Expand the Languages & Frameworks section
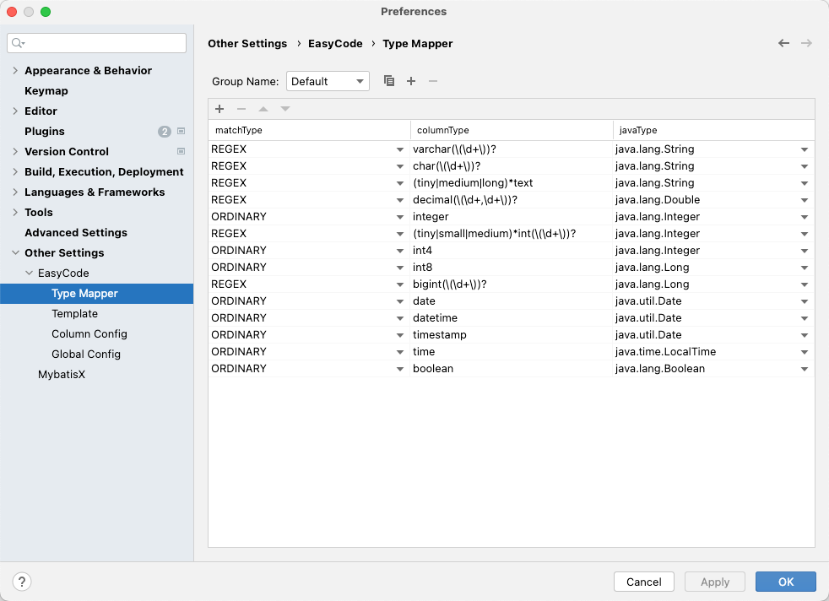 15,192
